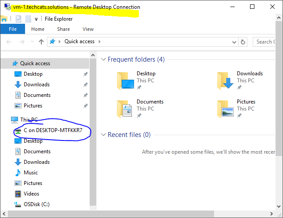This screenshot has width=283, height=218.
Task: Refresh the Quick access view
Action: (243, 42)
